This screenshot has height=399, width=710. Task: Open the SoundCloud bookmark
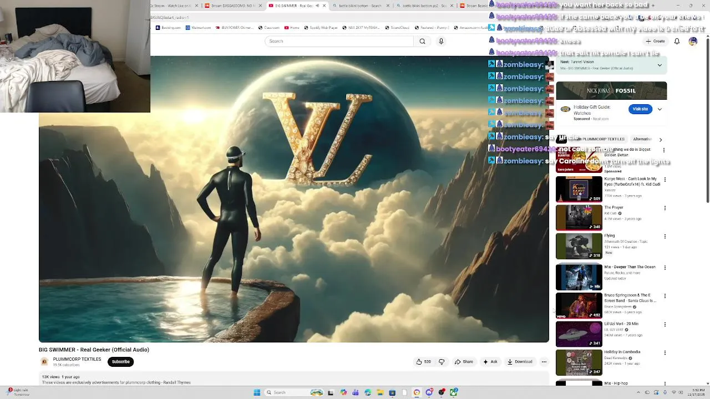coord(397,27)
